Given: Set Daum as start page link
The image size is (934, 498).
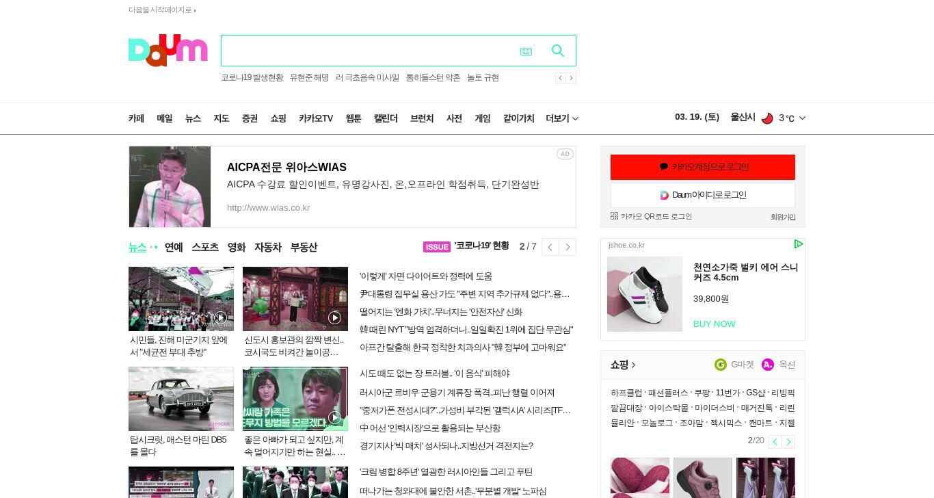Looking at the screenshot, I should coord(162,10).
